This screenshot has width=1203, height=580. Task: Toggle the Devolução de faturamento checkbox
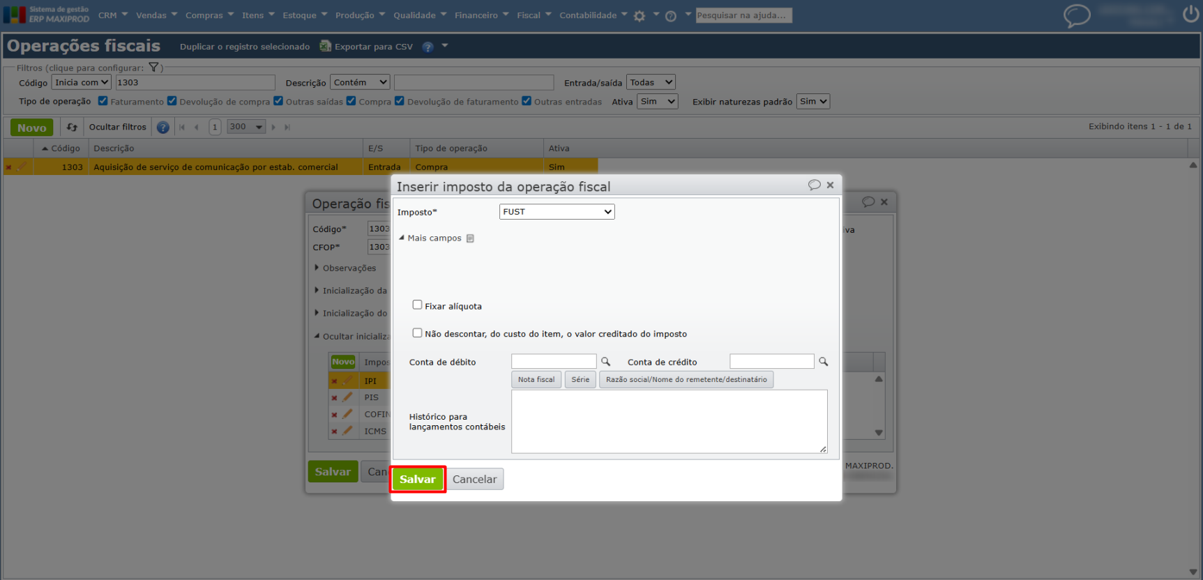click(x=400, y=101)
